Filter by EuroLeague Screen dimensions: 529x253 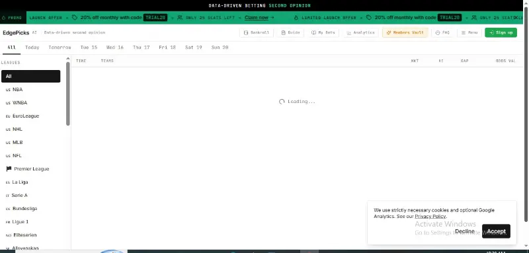tap(30, 116)
